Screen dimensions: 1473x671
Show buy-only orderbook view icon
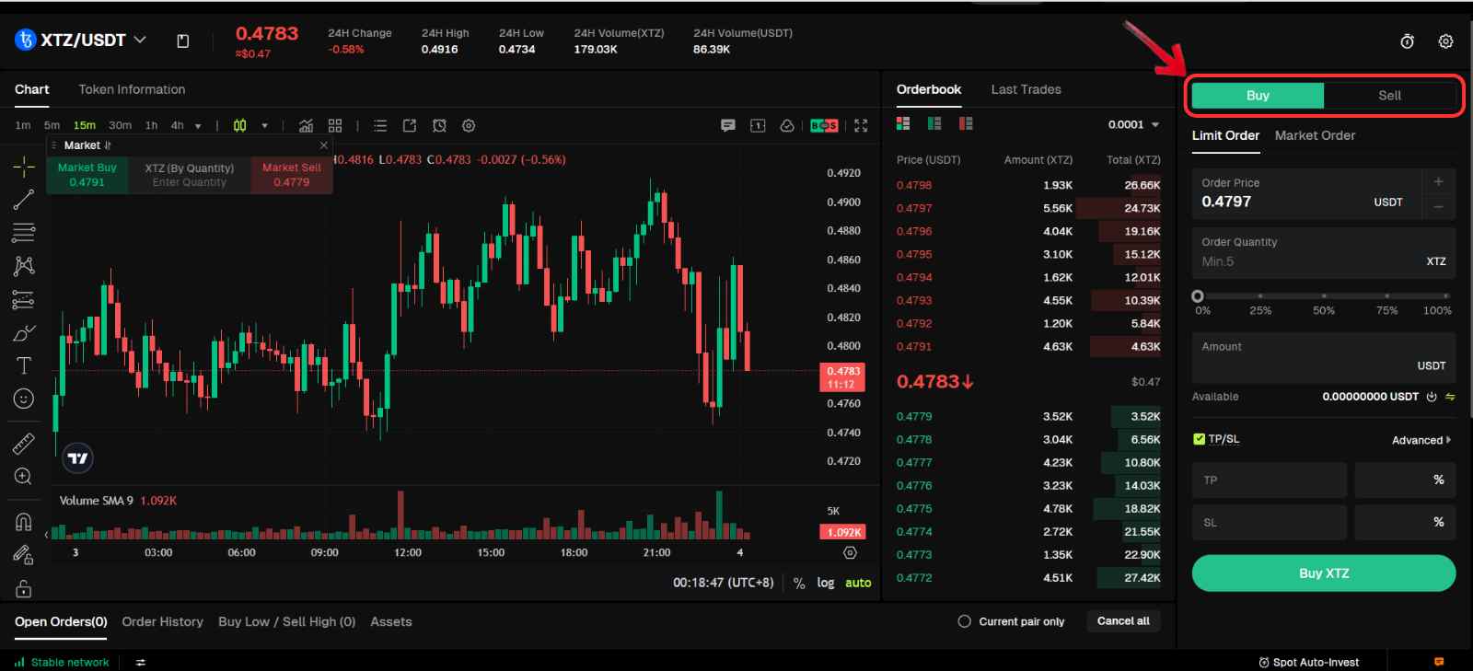tap(934, 123)
